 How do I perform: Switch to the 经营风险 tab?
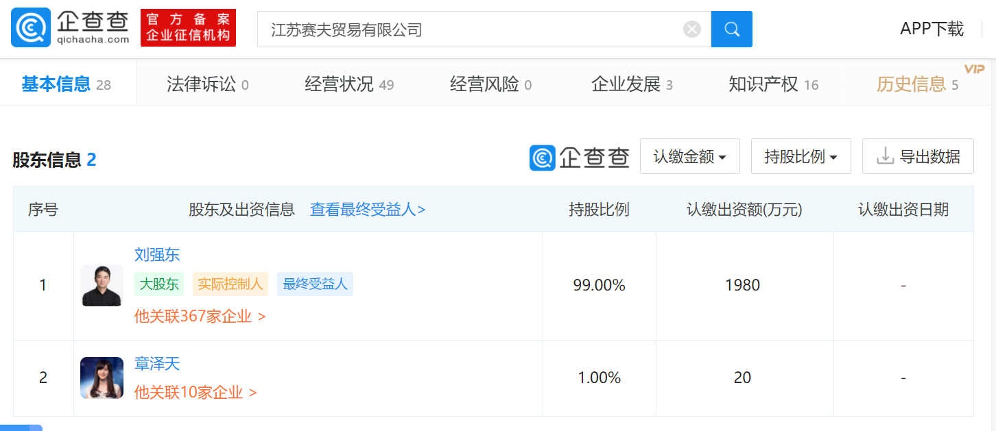click(x=490, y=84)
